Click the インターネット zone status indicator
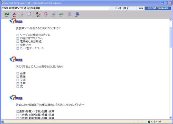The image size is (173, 124). [x=155, y=122]
